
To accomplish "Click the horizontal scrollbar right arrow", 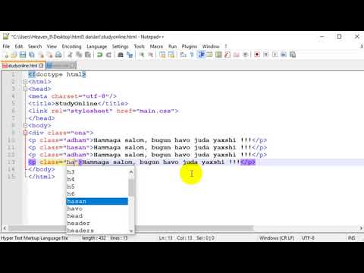I will [x=361, y=228].
